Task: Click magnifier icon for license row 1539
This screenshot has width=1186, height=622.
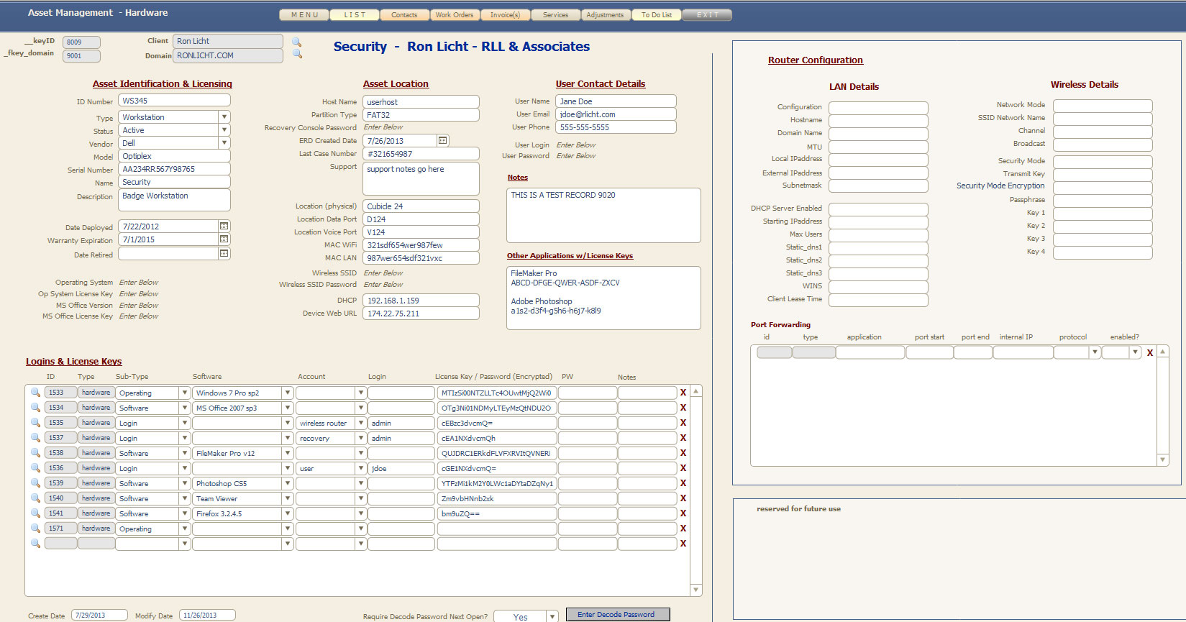Action: pyautogui.click(x=35, y=483)
